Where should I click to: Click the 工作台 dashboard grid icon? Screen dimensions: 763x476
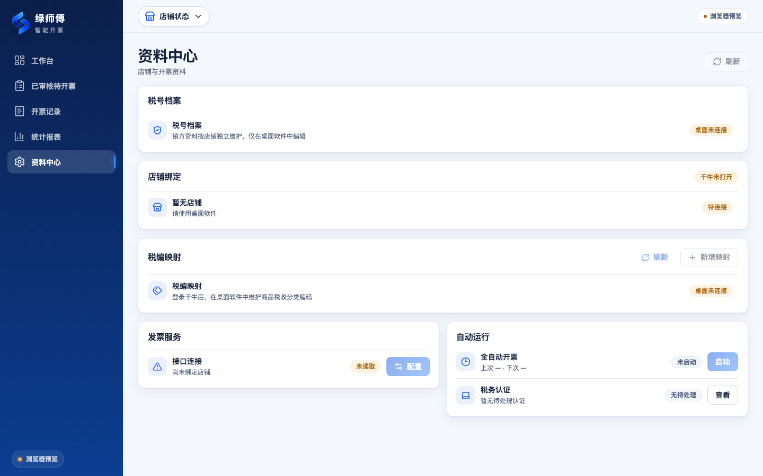20,60
